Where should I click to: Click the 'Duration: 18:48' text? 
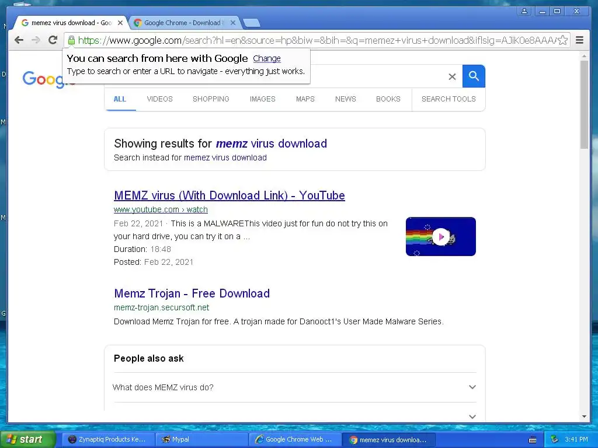click(x=142, y=249)
